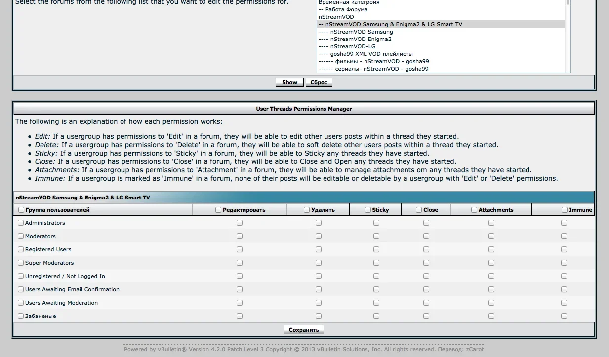The height and width of the screenshot is (357, 609).
Task: Enable Close permission for Registered Users
Action: click(x=426, y=249)
